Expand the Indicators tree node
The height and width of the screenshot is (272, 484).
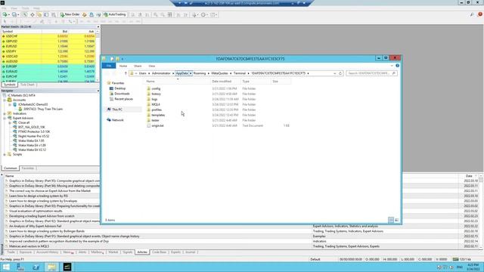[x=5, y=113]
